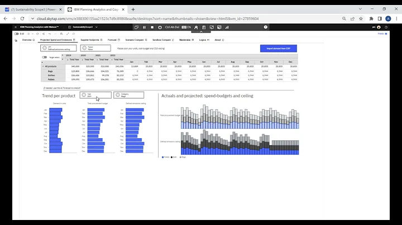Click Import demand from ERP button

pos(279,48)
